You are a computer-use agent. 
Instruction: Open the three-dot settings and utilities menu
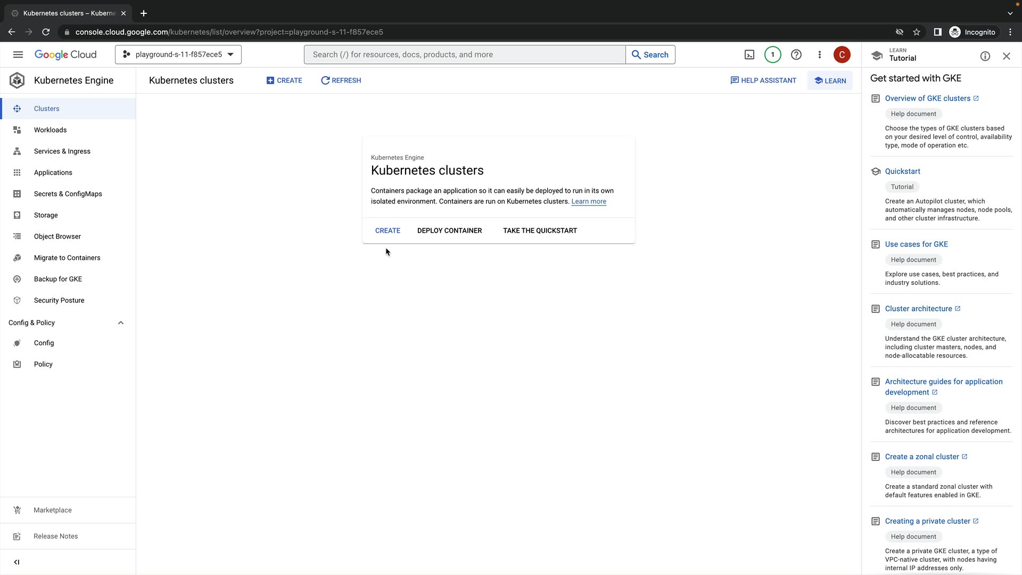819,55
